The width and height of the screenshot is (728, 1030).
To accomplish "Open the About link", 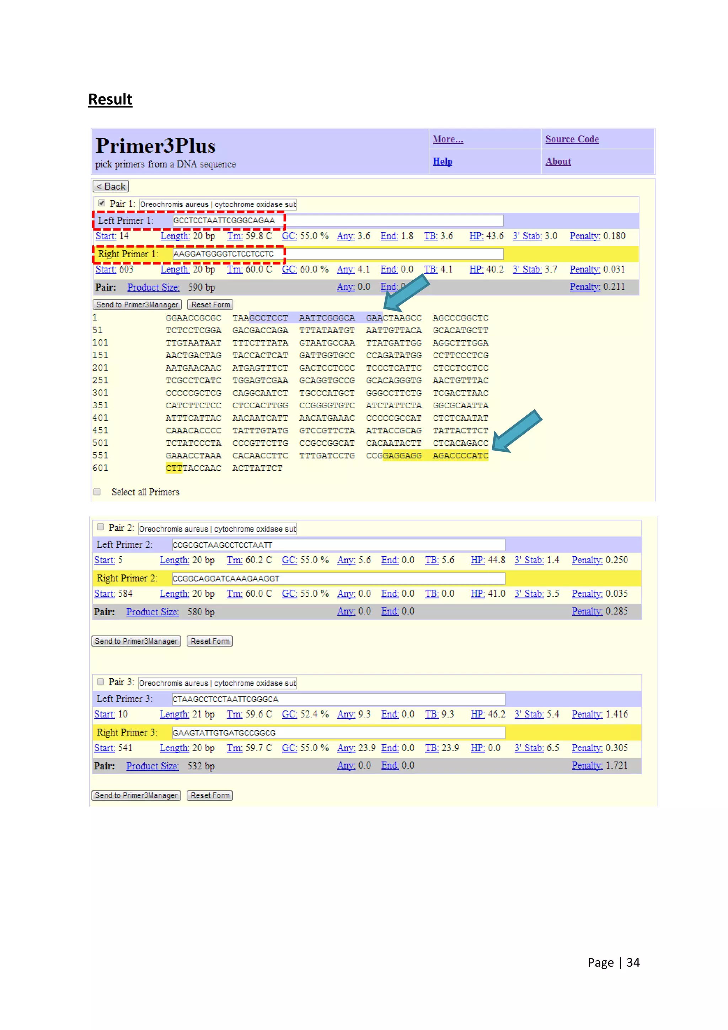I will [558, 161].
